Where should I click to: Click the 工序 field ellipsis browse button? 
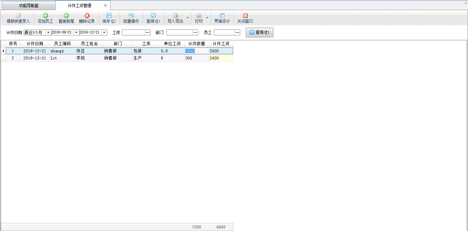pos(148,32)
